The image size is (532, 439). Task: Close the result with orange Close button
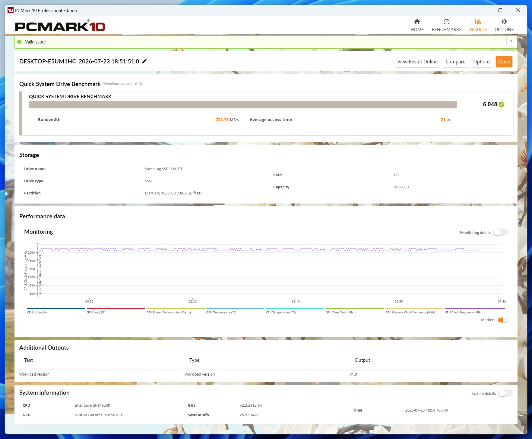[504, 62]
